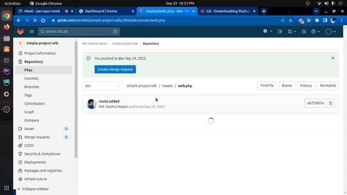Go to browser home page
The image size is (347, 195).
pyautogui.click(x=43, y=21)
